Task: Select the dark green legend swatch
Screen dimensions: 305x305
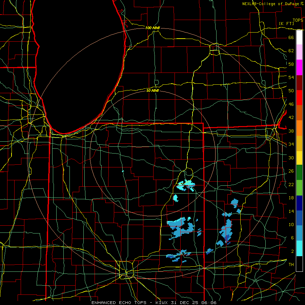Action: click(x=299, y=172)
